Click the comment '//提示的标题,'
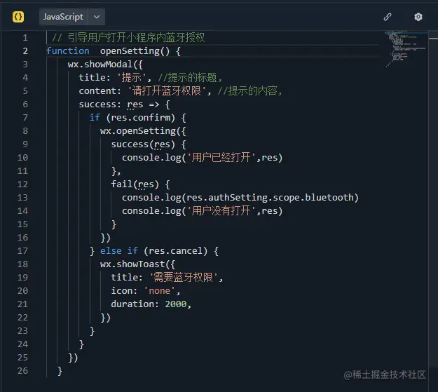Viewport: 438px width, 392px height. point(190,77)
